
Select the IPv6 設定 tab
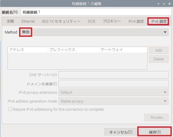(x=159, y=21)
